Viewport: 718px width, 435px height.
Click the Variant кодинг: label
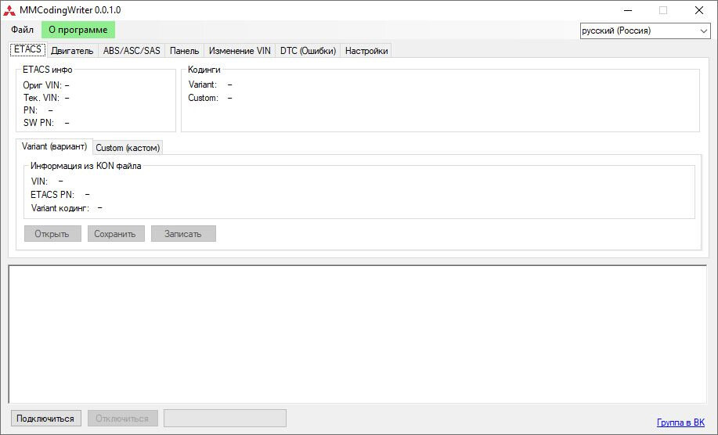[x=60, y=208]
